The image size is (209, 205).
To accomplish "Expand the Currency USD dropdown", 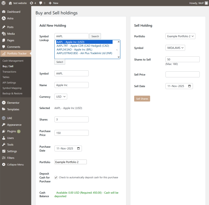I will (61, 97).
